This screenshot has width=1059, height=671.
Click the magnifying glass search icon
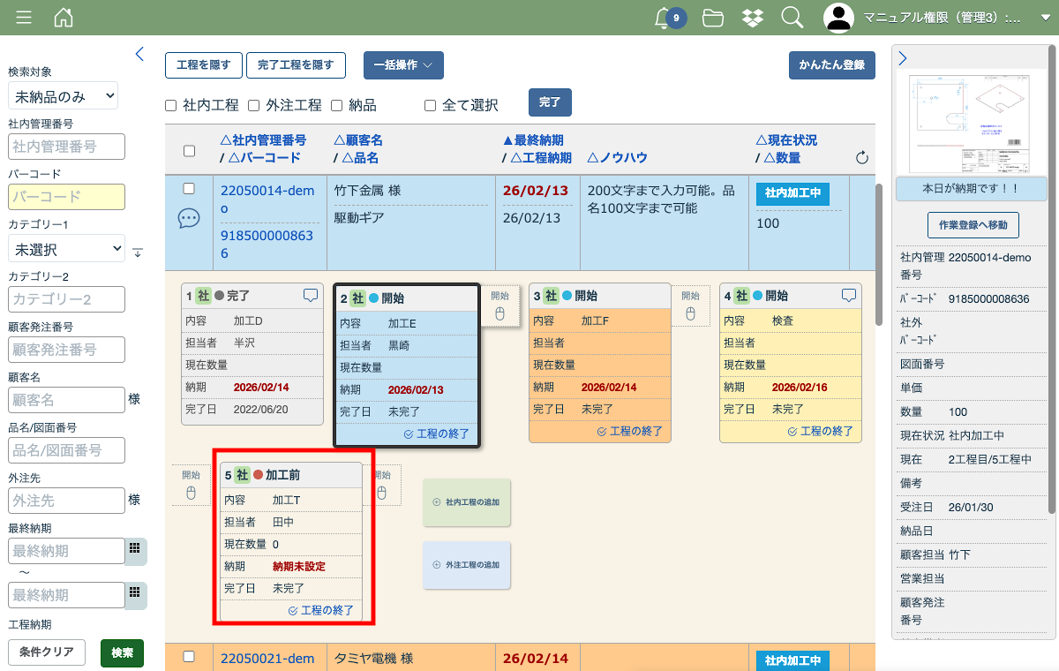click(x=792, y=17)
